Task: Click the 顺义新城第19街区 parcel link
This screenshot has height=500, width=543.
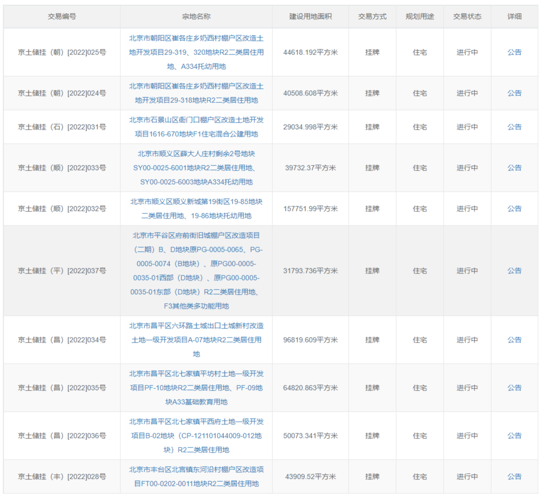Action: [x=196, y=208]
